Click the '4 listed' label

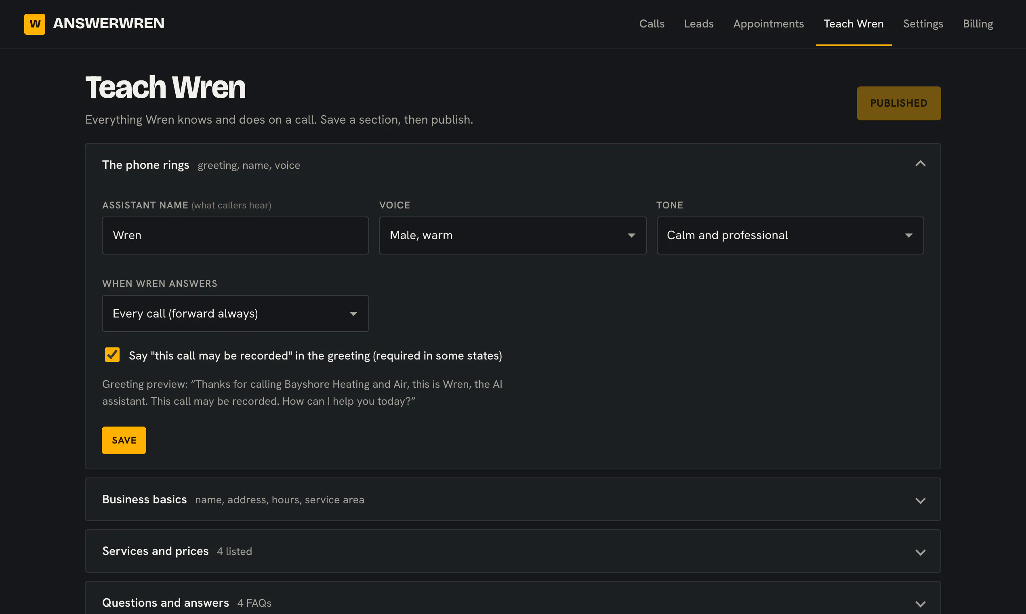tap(234, 551)
